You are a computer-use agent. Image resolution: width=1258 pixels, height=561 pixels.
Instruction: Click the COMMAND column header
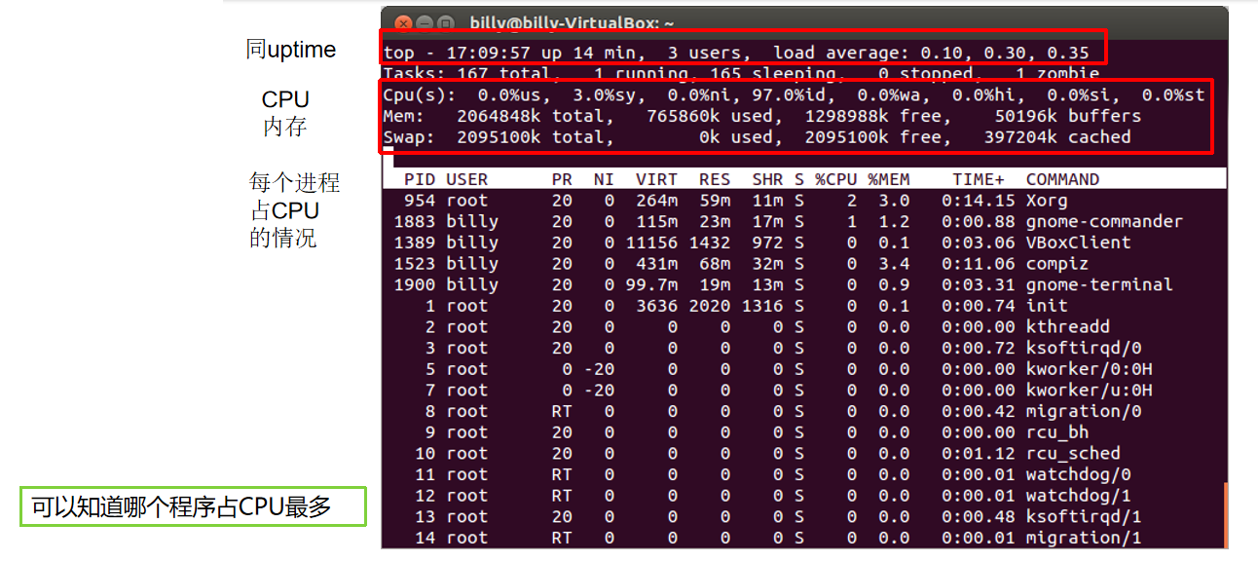pyautogui.click(x=1062, y=179)
